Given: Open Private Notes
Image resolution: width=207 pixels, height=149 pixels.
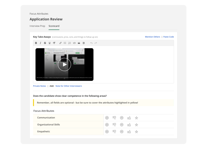Looking at the screenshot, I should [x=39, y=86].
